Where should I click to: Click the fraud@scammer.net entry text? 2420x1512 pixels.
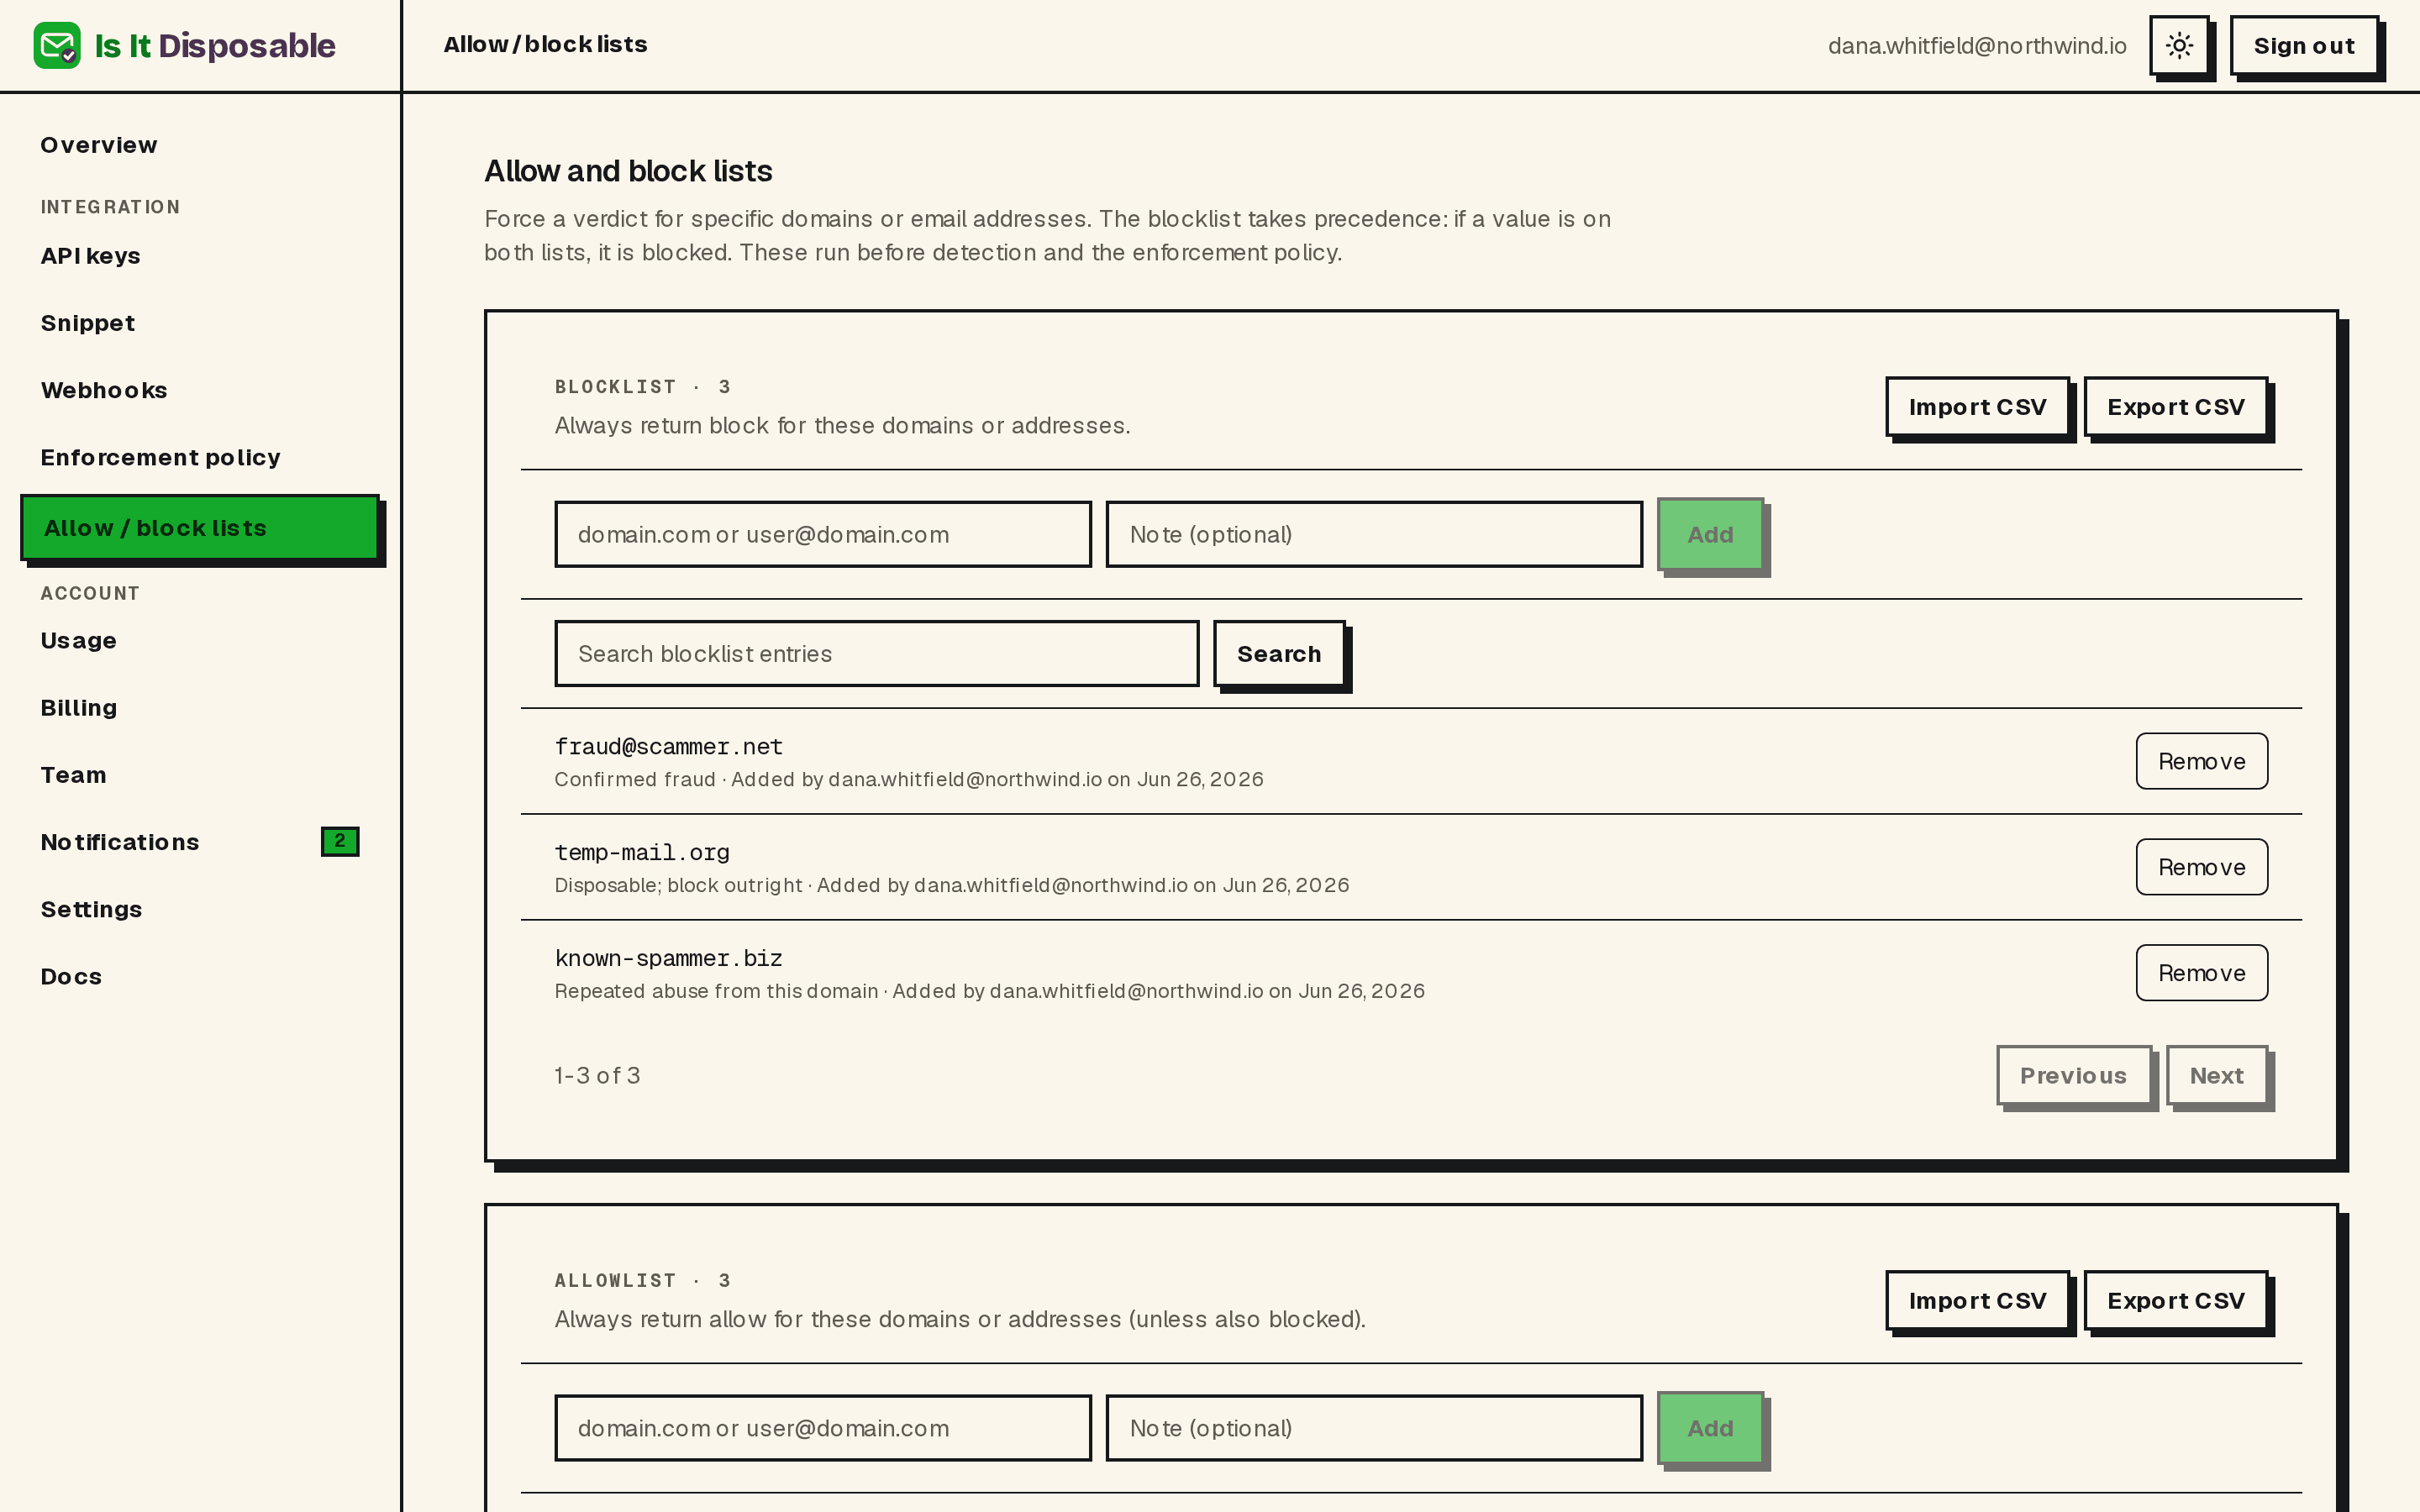[669, 747]
